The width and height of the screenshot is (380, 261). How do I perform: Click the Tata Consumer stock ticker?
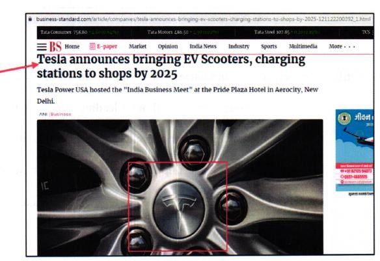click(x=79, y=33)
